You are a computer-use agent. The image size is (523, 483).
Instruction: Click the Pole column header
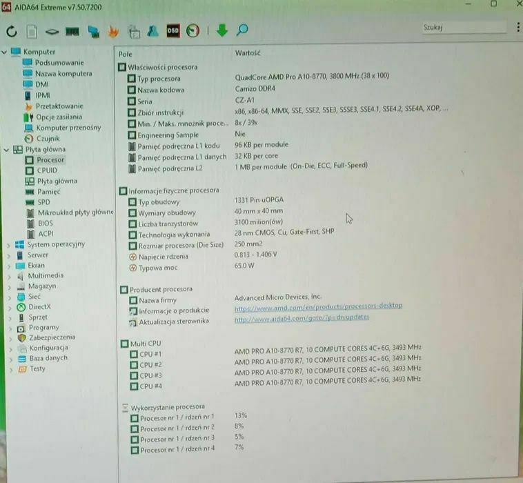click(126, 55)
